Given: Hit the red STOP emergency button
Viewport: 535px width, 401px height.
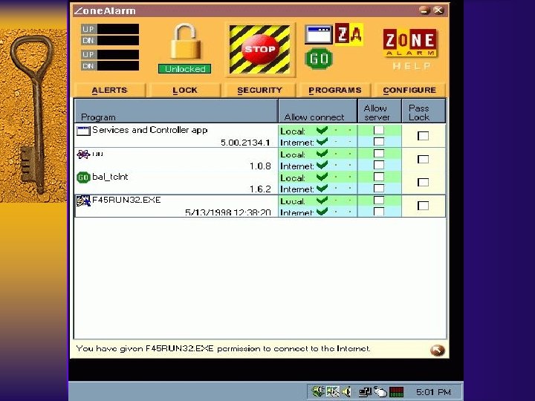Looking at the screenshot, I should [x=259, y=50].
